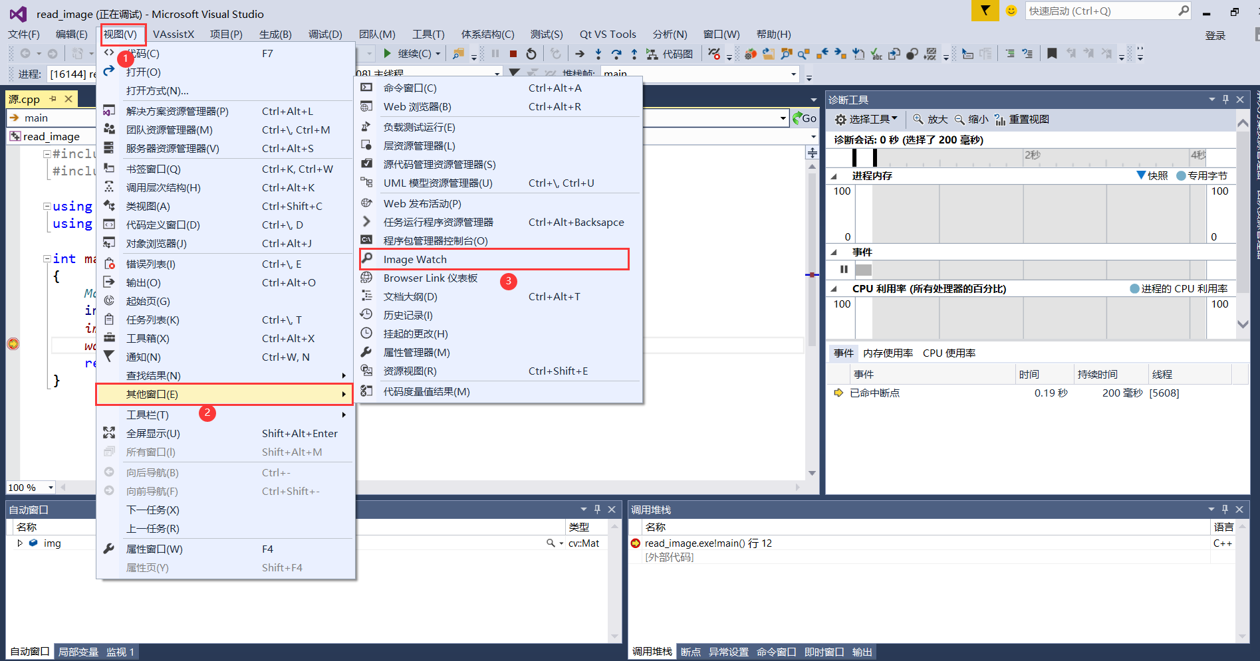Restart debugging with the circular arrow icon
Image resolution: width=1260 pixels, height=661 pixels.
pyautogui.click(x=531, y=54)
